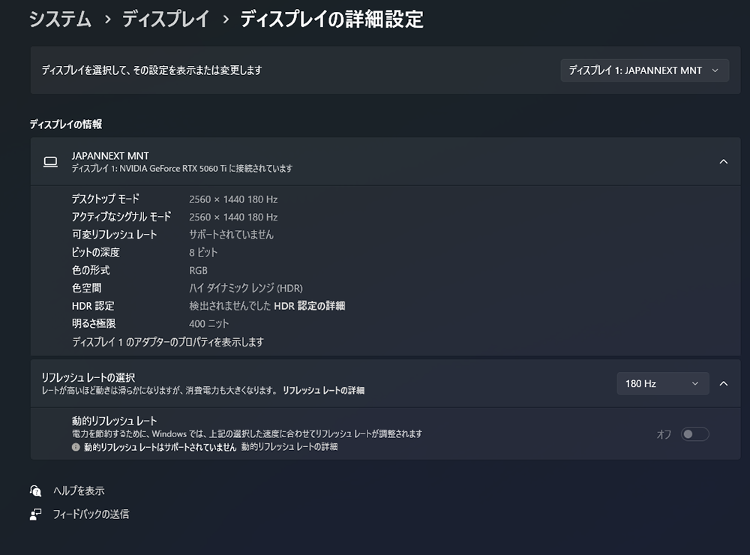Open the 動的リフレッシュ レートの詳細 link
Image resolution: width=750 pixels, height=555 pixels.
pos(289,447)
